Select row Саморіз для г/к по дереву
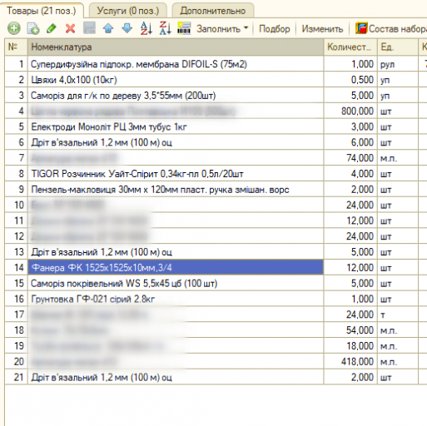427x426 pixels. (x=176, y=96)
